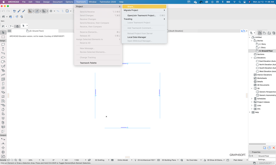Click the Pick Up Parameters eyedropper
Viewport: 276px width, 165px height.
(19, 11)
